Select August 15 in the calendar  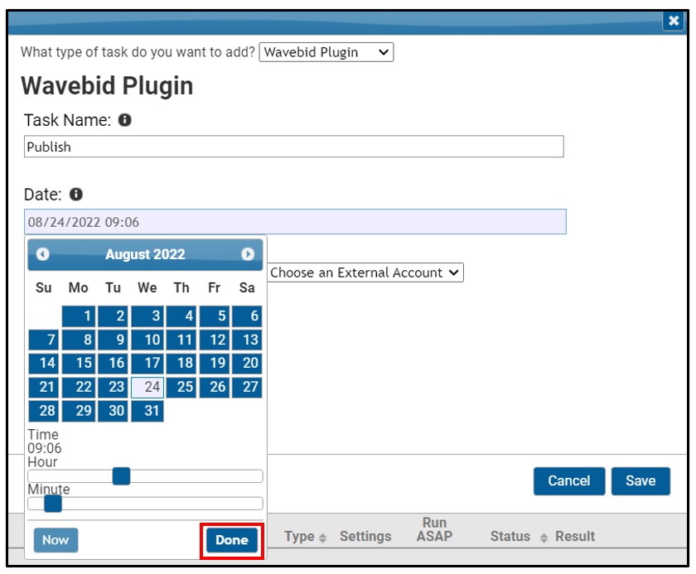(79, 364)
